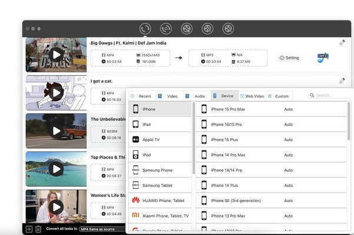
Task: Click the device model list scrollbar
Action: click(349, 122)
